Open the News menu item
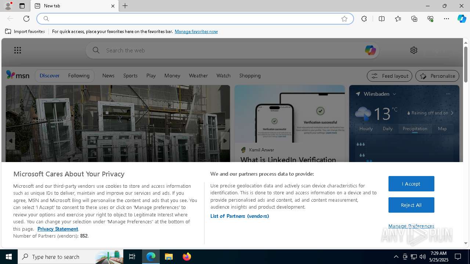470x264 pixels. point(108,76)
